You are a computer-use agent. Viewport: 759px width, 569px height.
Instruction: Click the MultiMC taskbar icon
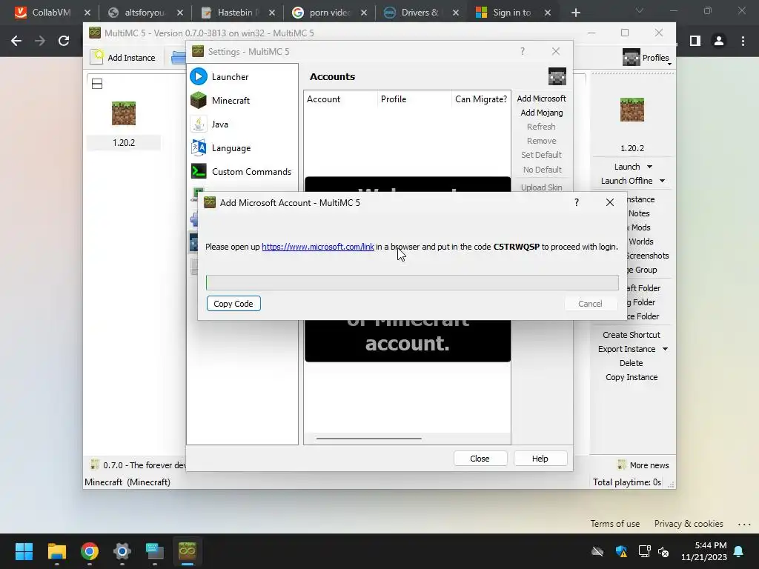click(x=188, y=551)
